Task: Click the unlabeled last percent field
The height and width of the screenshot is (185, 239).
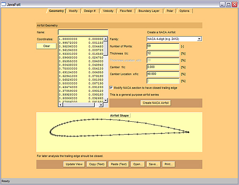Action: pyautogui.click(x=163, y=81)
